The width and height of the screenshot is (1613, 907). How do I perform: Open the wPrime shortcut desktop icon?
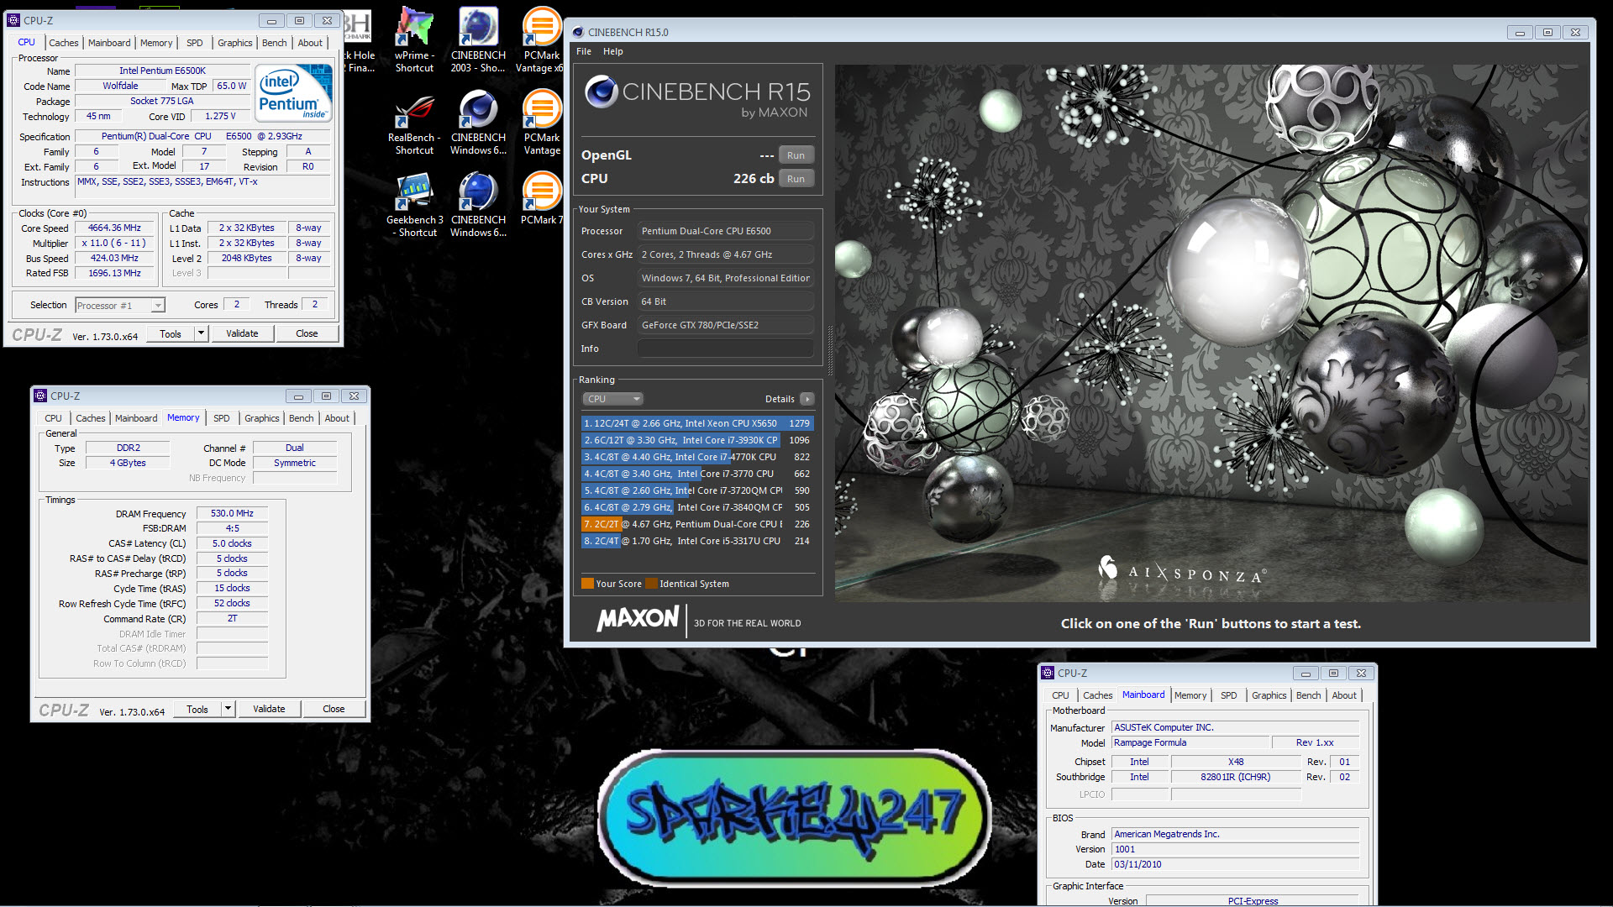(x=414, y=39)
